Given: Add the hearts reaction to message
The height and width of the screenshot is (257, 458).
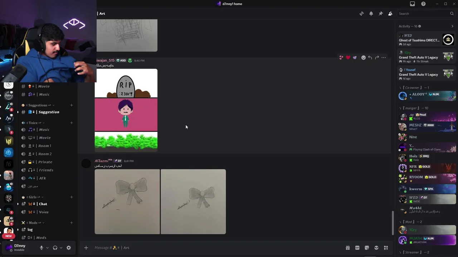Looking at the screenshot, I should (341, 57).
